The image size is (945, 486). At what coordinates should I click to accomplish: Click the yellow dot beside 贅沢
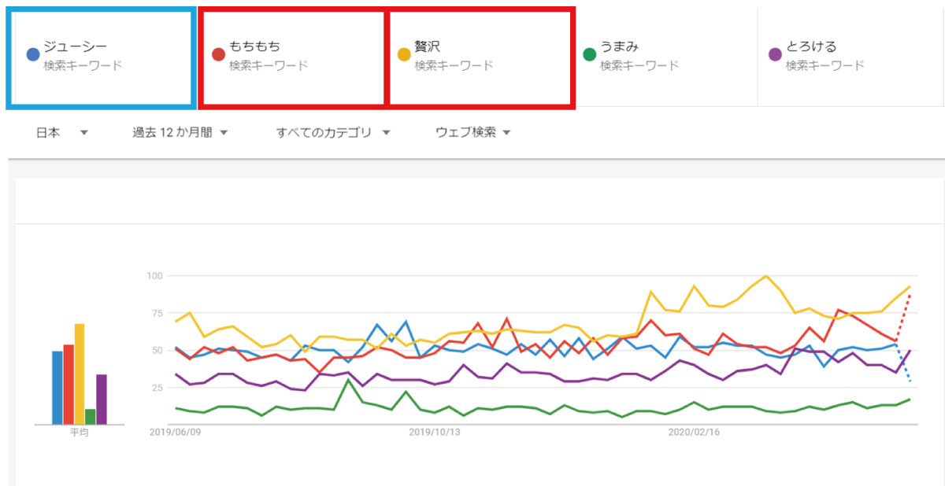(404, 55)
